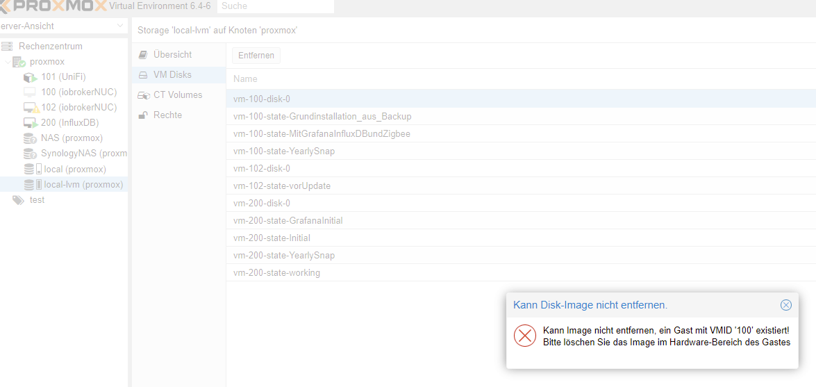Select vm-100-state-Grundinstallation_aus_Backup row

pos(521,116)
